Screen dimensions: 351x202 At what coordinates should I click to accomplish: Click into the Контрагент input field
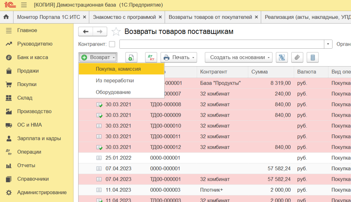click(222, 44)
